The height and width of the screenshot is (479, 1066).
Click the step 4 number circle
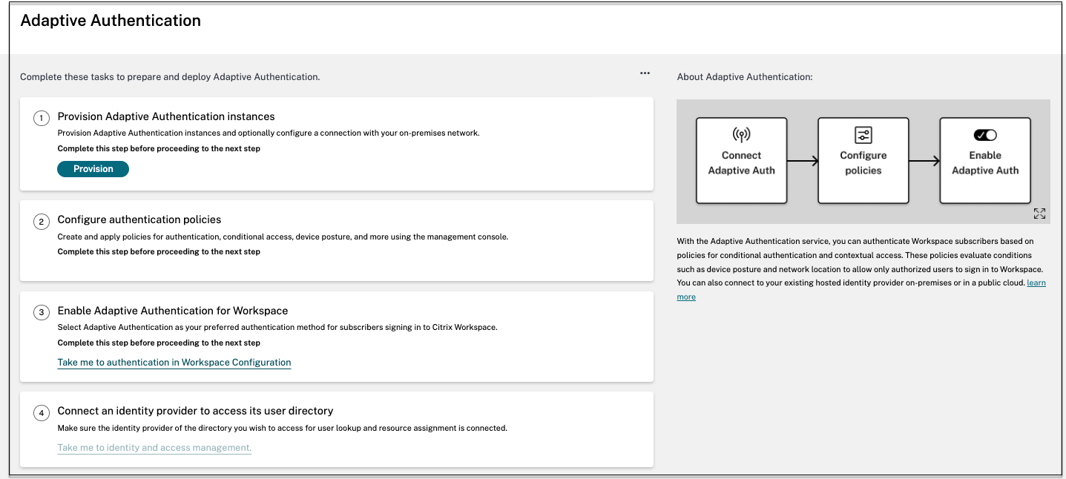click(42, 412)
